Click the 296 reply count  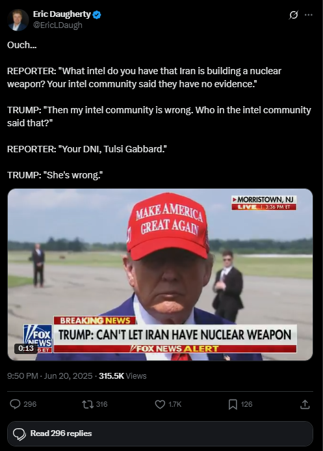pos(30,404)
